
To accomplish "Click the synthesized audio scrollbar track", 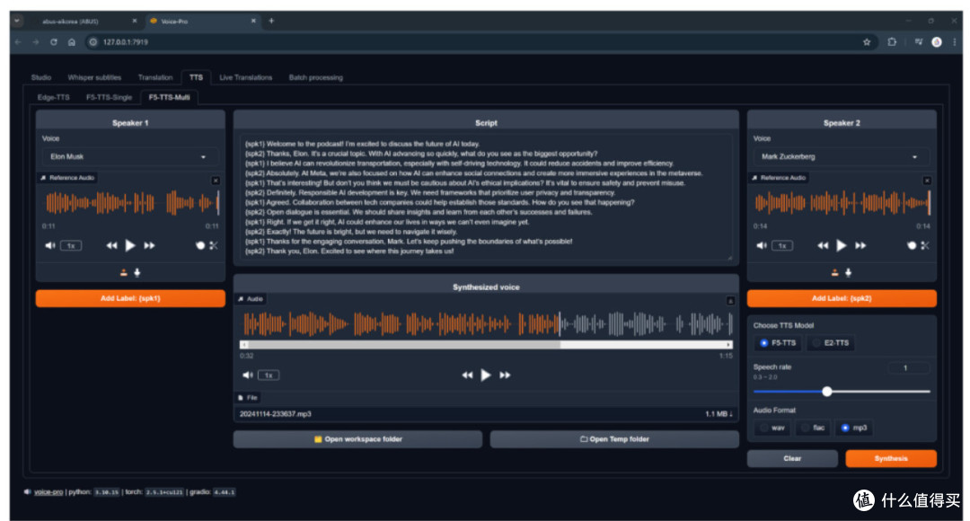I will 486,345.
